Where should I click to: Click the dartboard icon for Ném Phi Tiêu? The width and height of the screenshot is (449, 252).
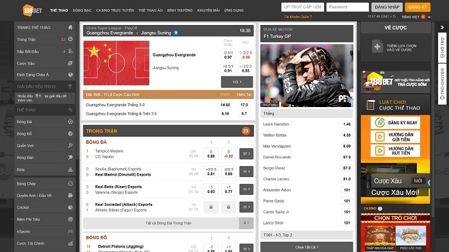tap(70, 219)
